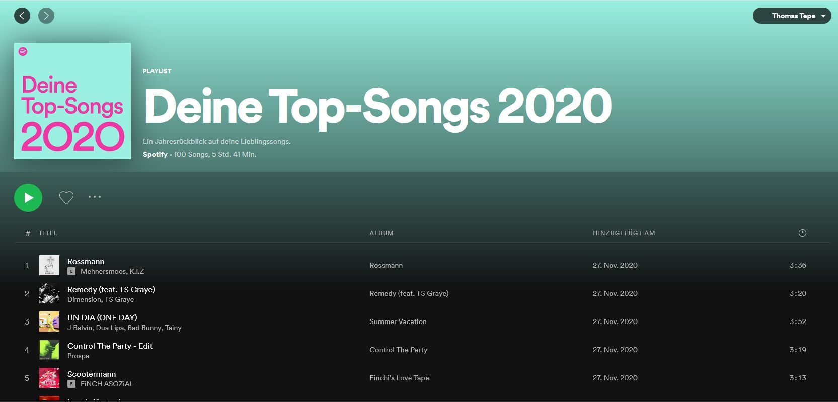Sort tracks by HINZUGEFÜGT AM header
Screen dimensions: 838x402
point(624,233)
